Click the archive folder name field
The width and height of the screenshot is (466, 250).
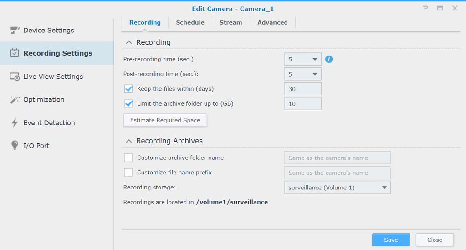tap(338, 158)
